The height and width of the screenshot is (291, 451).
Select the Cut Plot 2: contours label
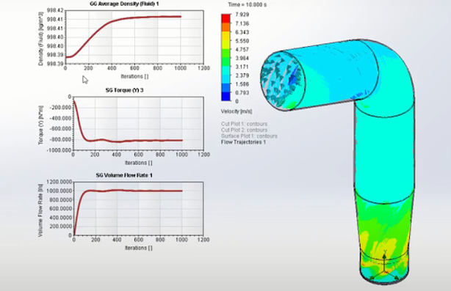[244, 130]
